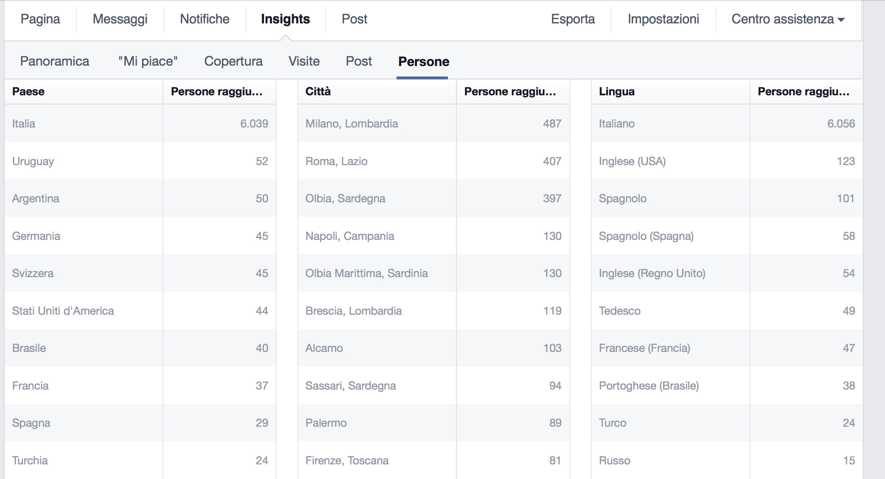
Task: Switch to the Panoramica sub-tab
Action: [54, 61]
